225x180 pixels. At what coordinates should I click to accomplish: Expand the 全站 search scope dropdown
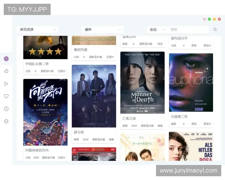157,30
